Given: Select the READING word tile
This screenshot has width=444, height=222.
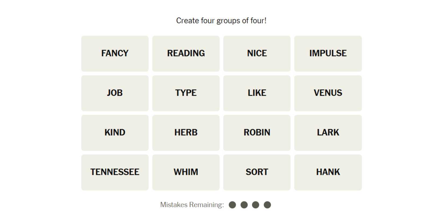Looking at the screenshot, I should pyautogui.click(x=186, y=54).
